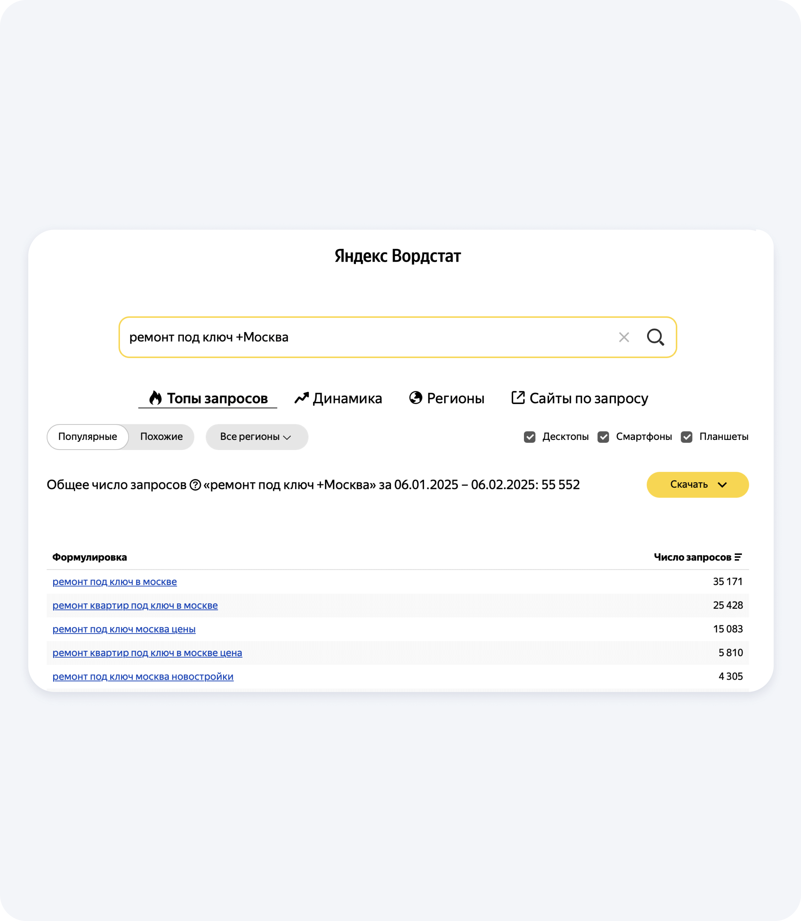Image resolution: width=801 pixels, height=921 pixels.
Task: Uncheck the Десктопы checkbox
Action: pos(530,437)
